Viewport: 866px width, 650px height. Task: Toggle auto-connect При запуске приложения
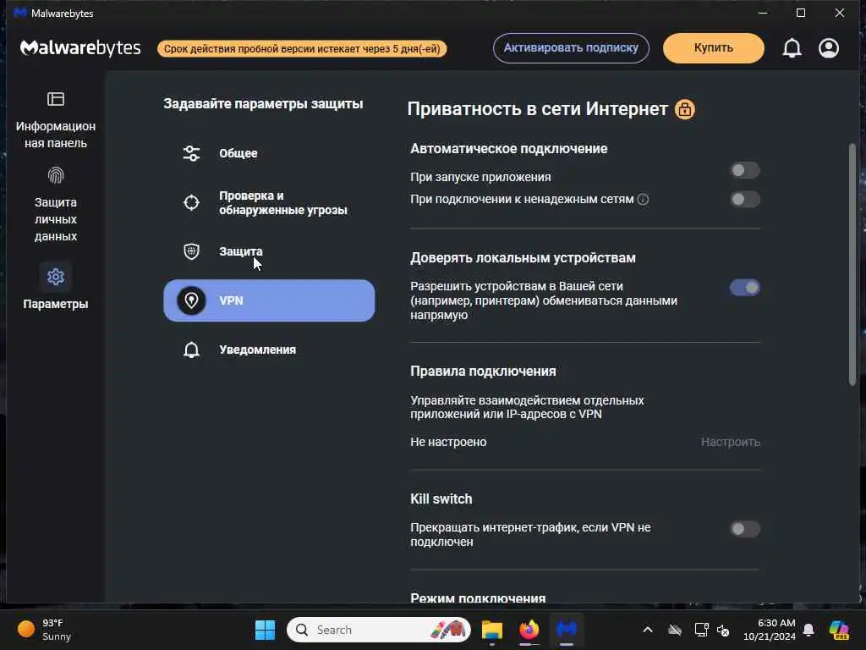pos(745,171)
